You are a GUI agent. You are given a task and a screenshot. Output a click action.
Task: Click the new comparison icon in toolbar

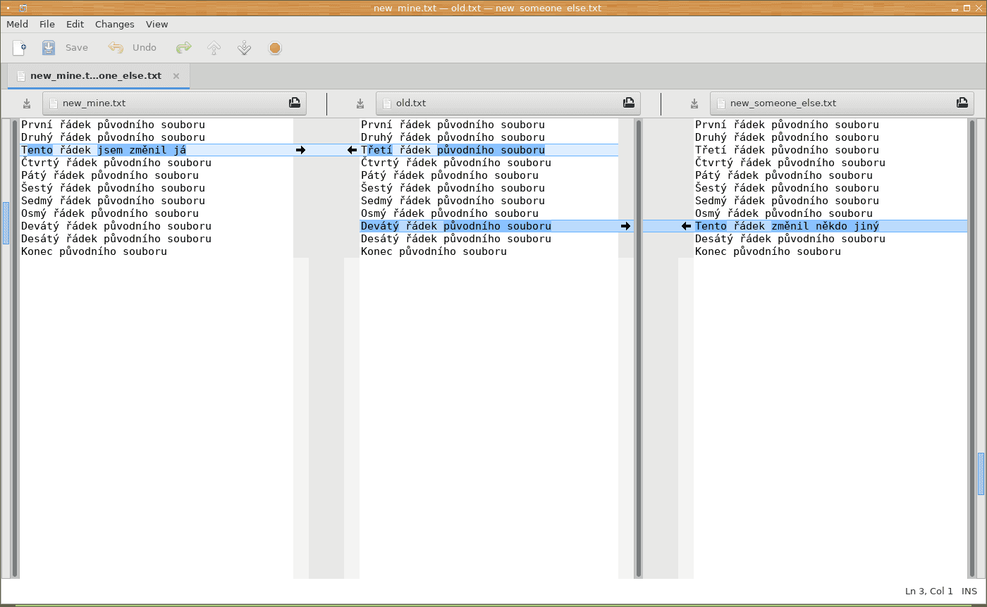coord(20,48)
